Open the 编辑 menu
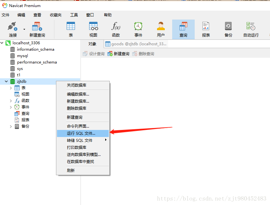This screenshot has width=270, height=205. tap(21, 15)
